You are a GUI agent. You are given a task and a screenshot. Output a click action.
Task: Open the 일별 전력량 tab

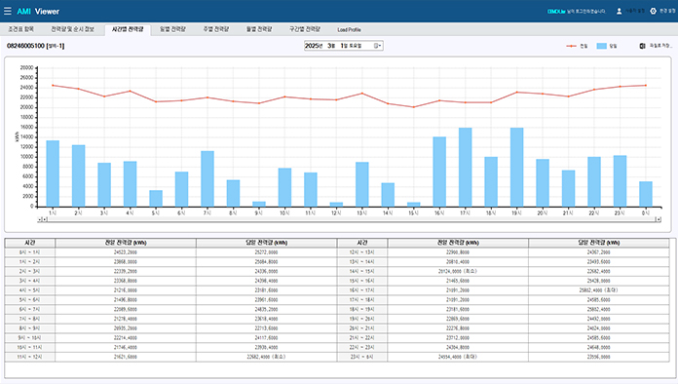tap(172, 29)
